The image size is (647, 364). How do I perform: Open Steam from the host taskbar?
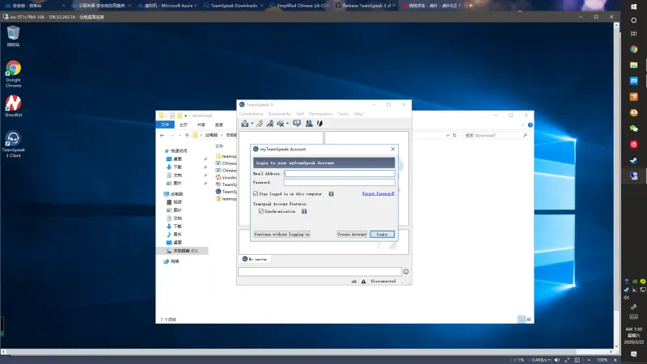tap(634, 160)
